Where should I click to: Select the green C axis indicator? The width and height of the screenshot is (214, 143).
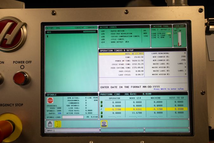point(101,116)
